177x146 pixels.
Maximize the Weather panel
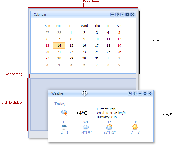coord(145,93)
